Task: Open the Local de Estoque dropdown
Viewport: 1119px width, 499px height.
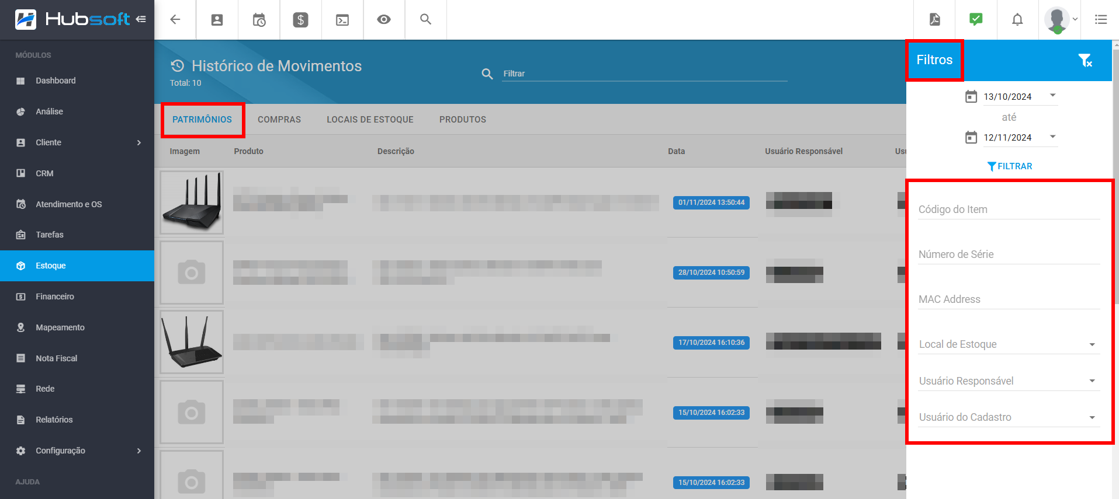Action: point(1009,344)
